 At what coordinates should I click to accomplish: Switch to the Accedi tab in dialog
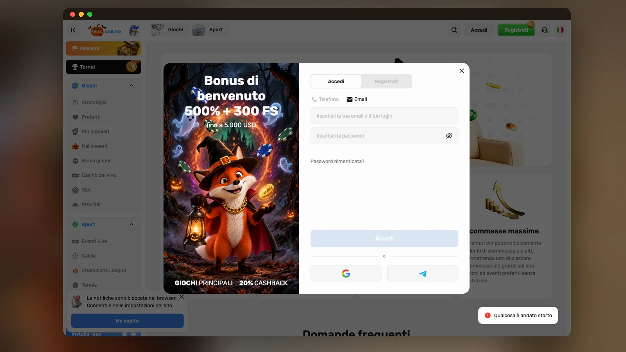[336, 81]
